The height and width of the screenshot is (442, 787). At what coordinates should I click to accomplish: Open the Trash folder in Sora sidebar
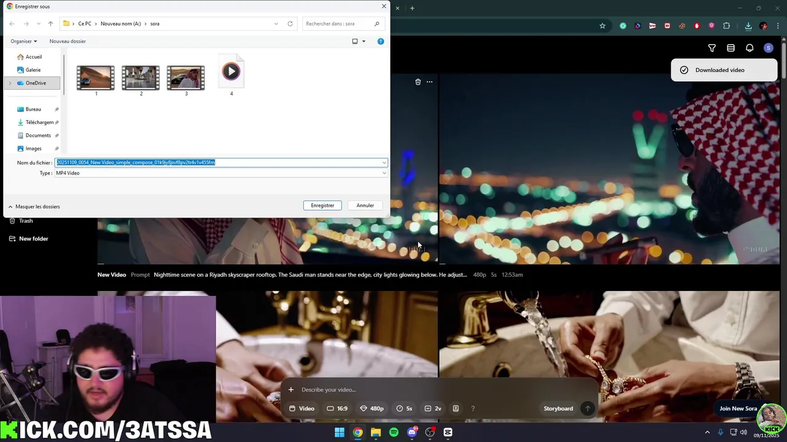coord(21,221)
